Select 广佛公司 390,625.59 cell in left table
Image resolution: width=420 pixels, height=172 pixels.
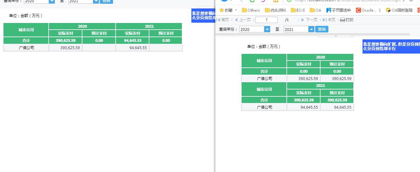[65, 48]
